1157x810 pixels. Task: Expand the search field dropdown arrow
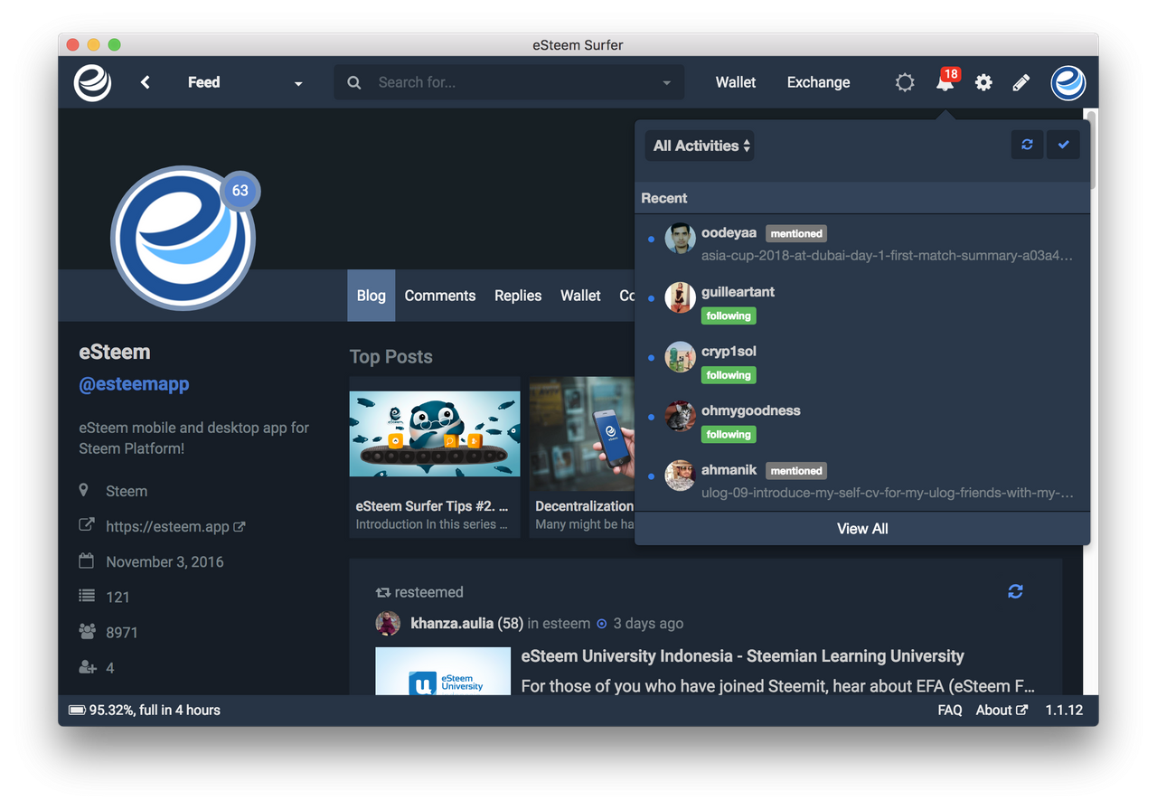tap(667, 83)
